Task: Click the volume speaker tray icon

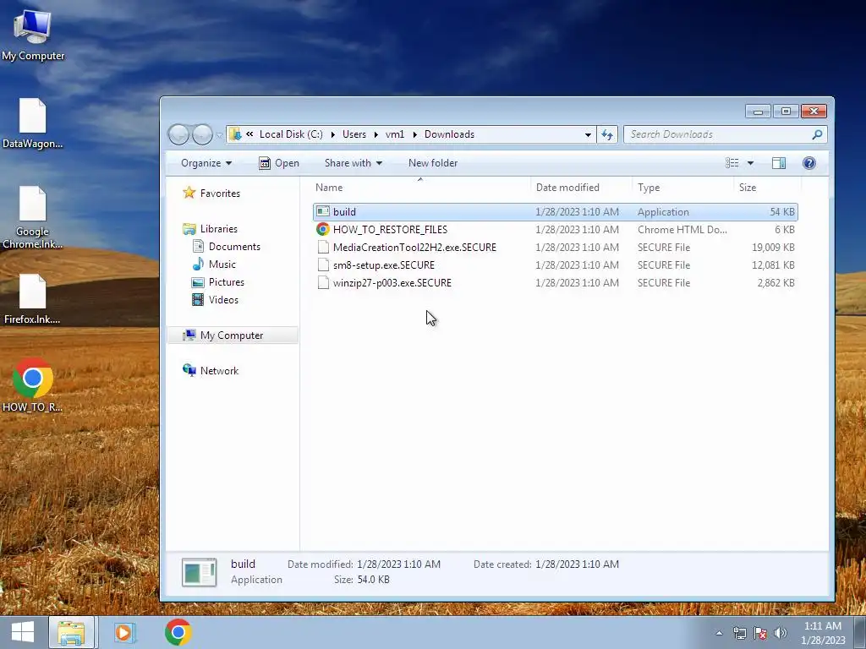Action: [780, 633]
